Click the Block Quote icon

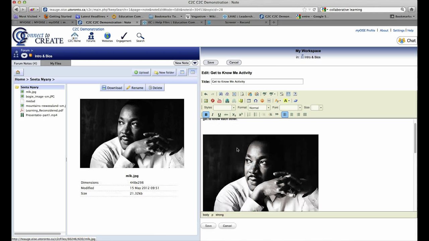click(277, 114)
